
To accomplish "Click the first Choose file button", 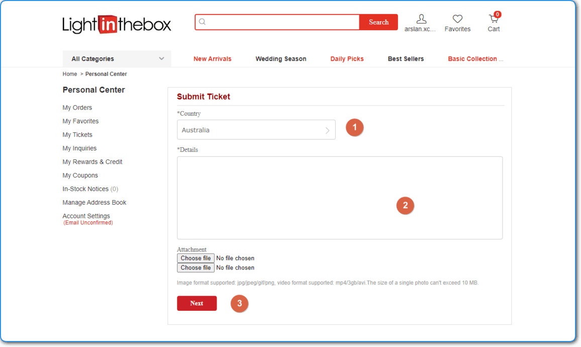I will click(x=196, y=258).
